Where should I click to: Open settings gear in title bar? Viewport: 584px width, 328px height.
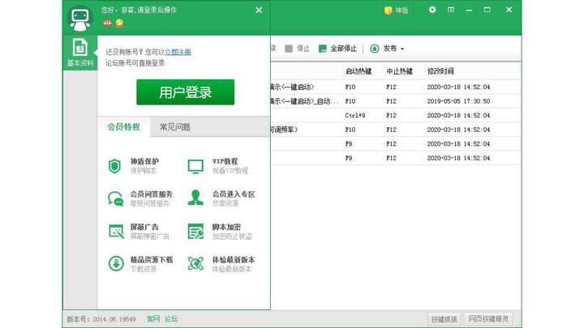[x=432, y=10]
